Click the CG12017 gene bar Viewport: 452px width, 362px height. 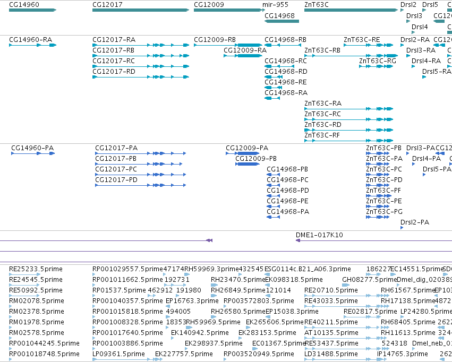(x=141, y=10)
